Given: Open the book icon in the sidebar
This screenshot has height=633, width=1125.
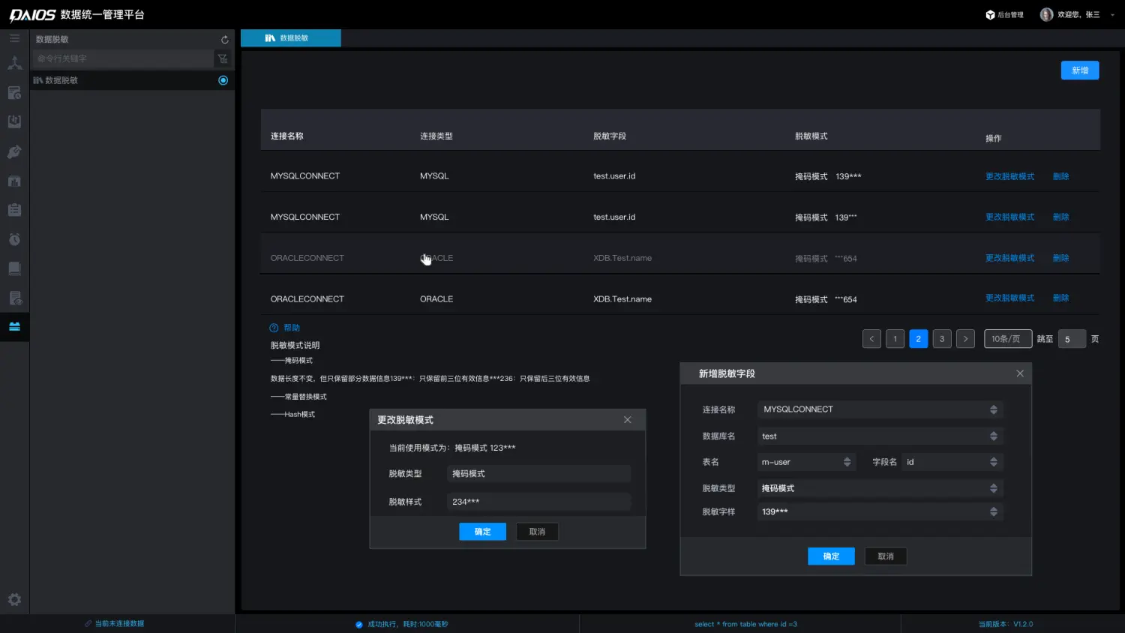Looking at the screenshot, I should coord(14,268).
